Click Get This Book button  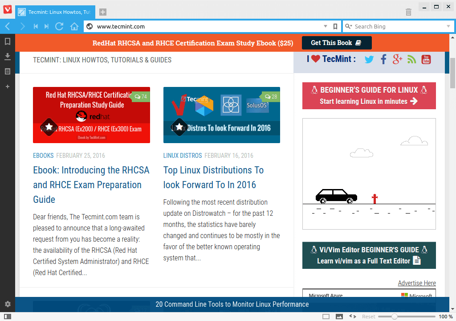[x=337, y=43]
